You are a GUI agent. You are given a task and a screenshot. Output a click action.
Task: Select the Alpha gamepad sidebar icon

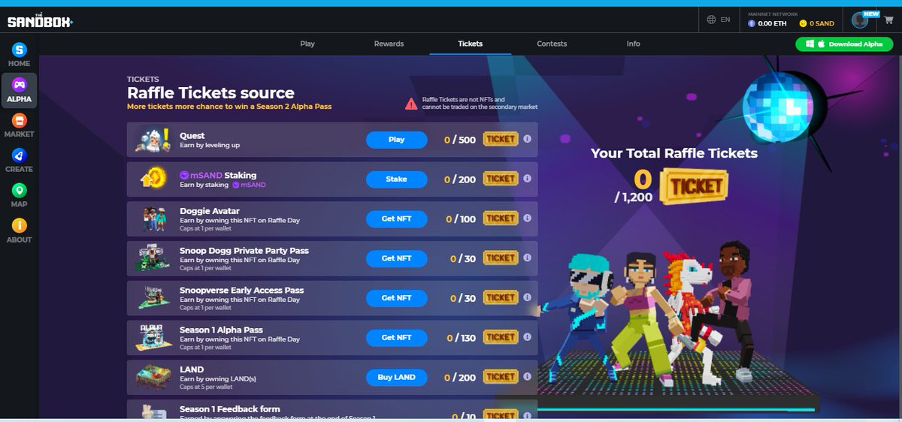click(x=19, y=84)
